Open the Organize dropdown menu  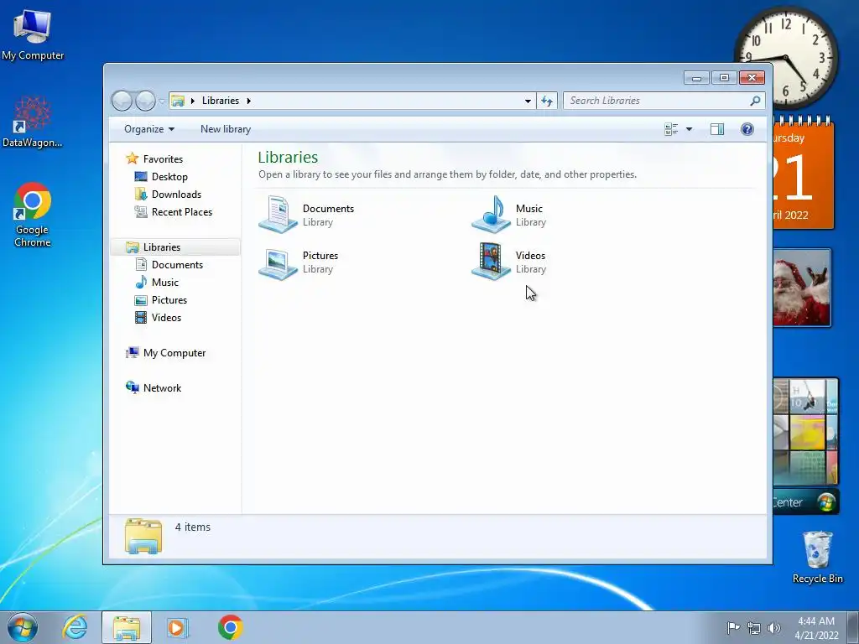coord(149,129)
